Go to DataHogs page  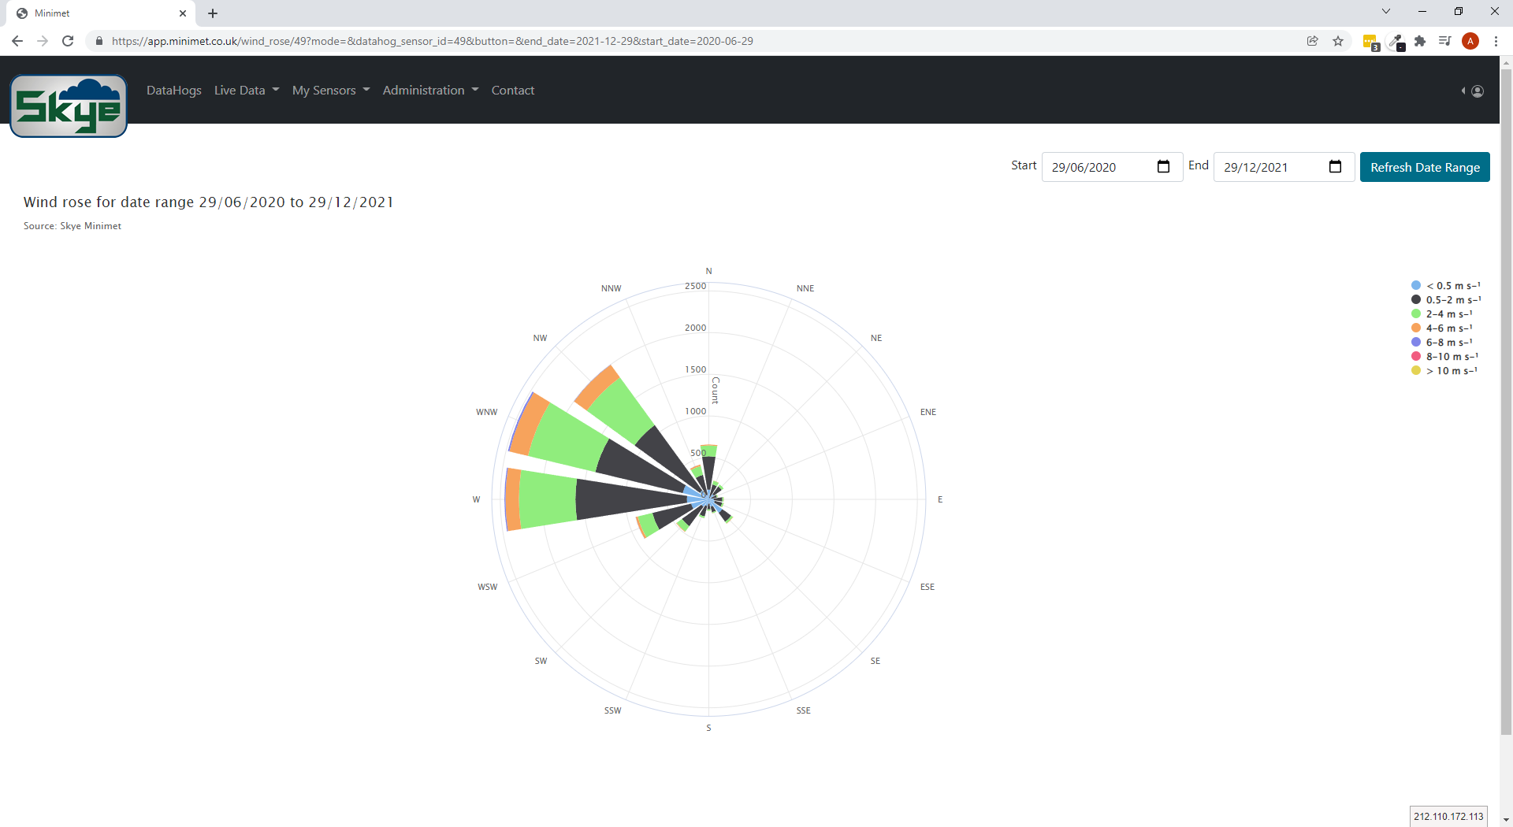[x=173, y=91]
